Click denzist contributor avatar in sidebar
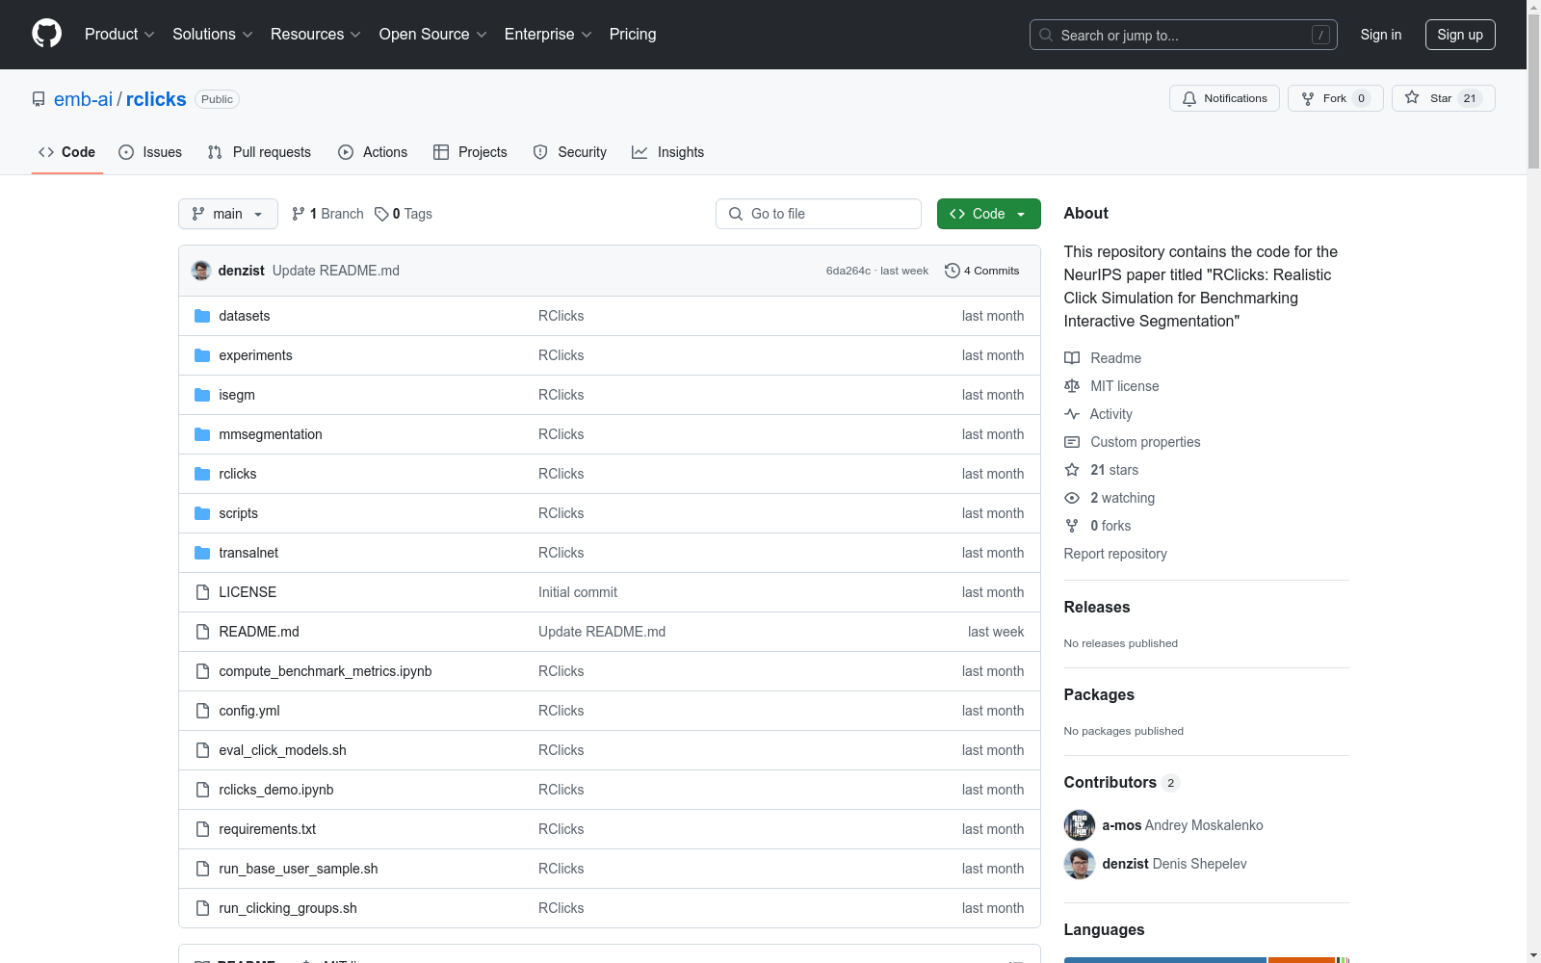 (x=1080, y=864)
